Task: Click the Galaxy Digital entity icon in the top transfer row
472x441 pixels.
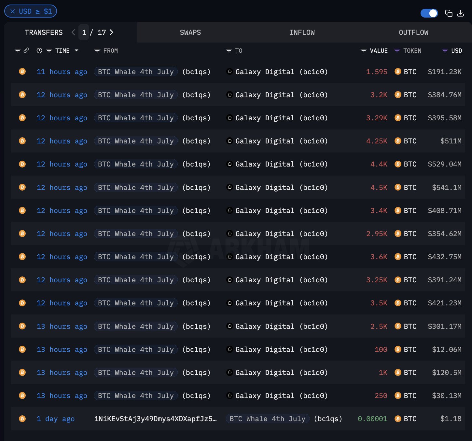Action: tap(229, 72)
